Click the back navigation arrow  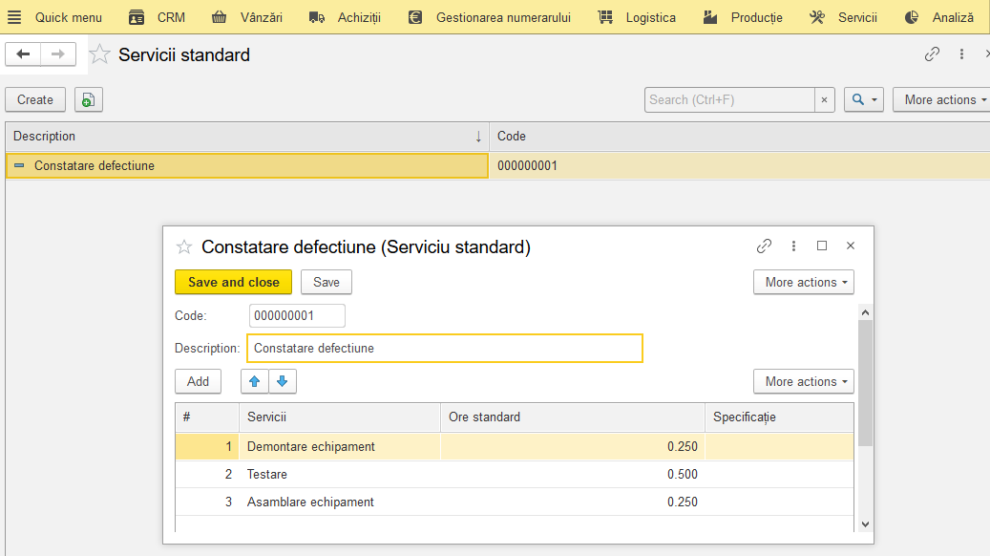[x=23, y=54]
